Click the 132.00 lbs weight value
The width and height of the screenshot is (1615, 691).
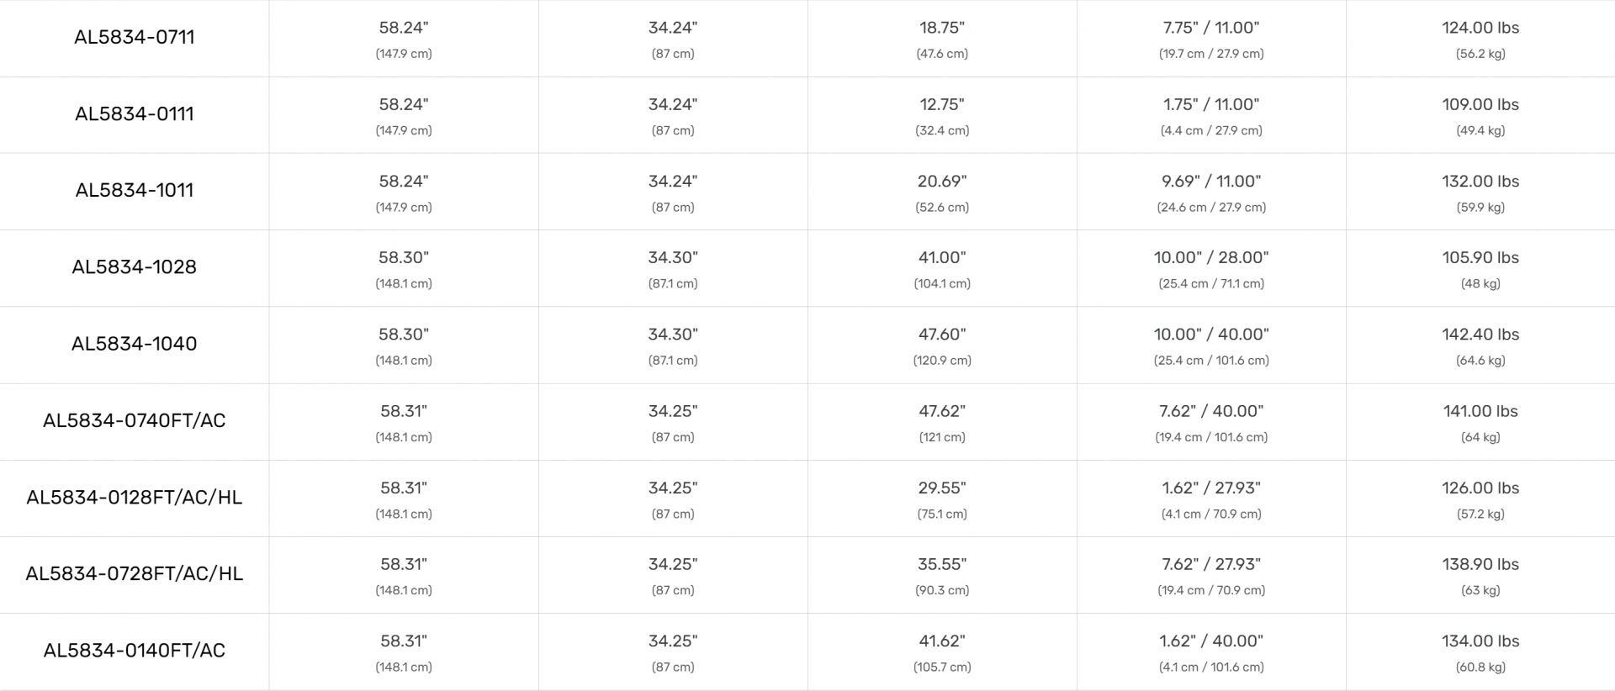pos(1480,182)
